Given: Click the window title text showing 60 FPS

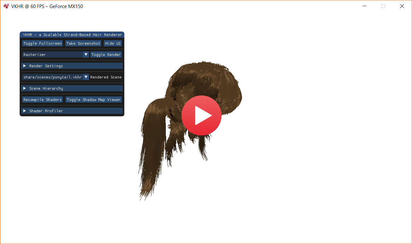Looking at the screenshot, I should [x=47, y=6].
